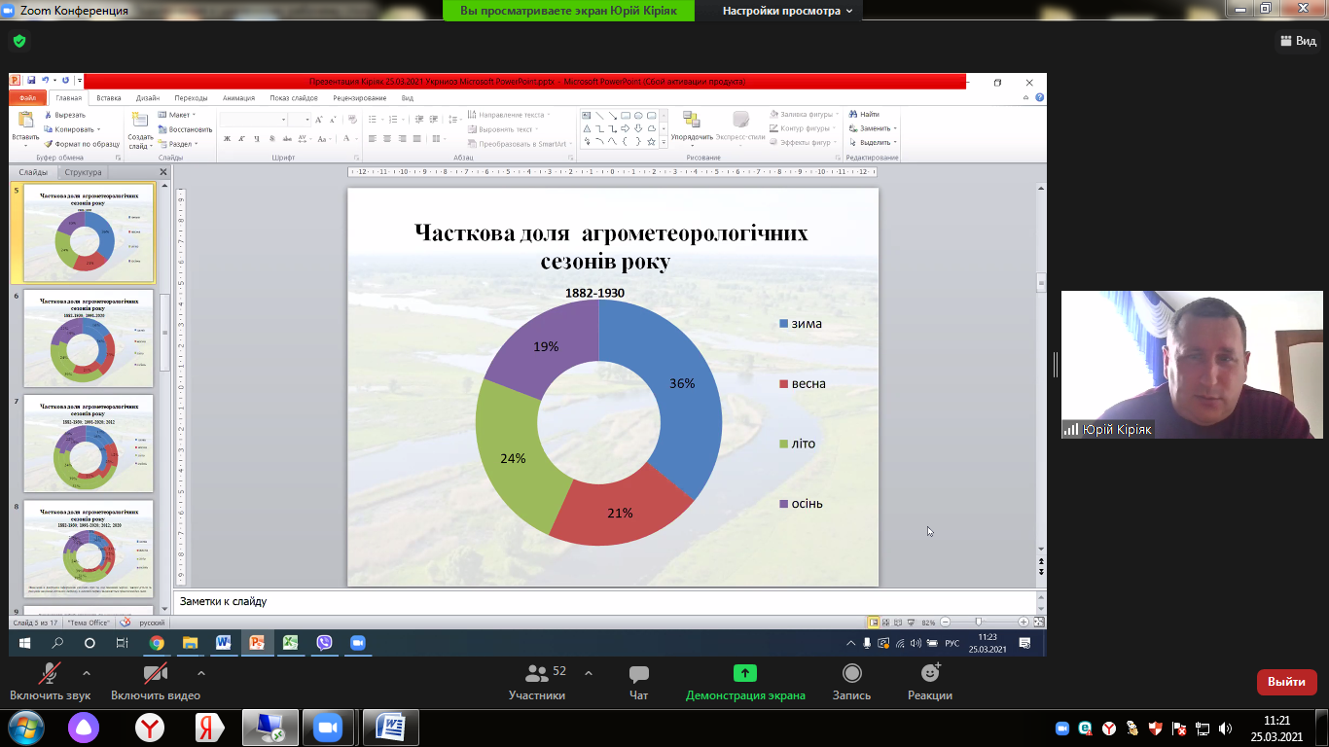Screen dimensions: 1329x747
Task: Toggle recording with Запись button
Action: coord(851,673)
